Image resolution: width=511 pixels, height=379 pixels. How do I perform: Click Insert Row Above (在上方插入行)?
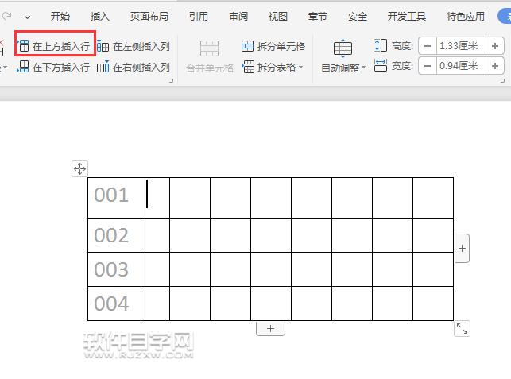click(54, 46)
